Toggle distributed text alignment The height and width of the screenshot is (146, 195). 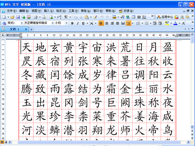pyautogui.click(x=123, y=23)
